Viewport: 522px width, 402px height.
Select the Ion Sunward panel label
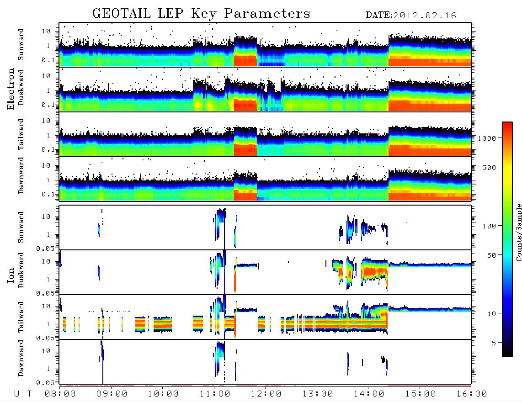click(21, 227)
